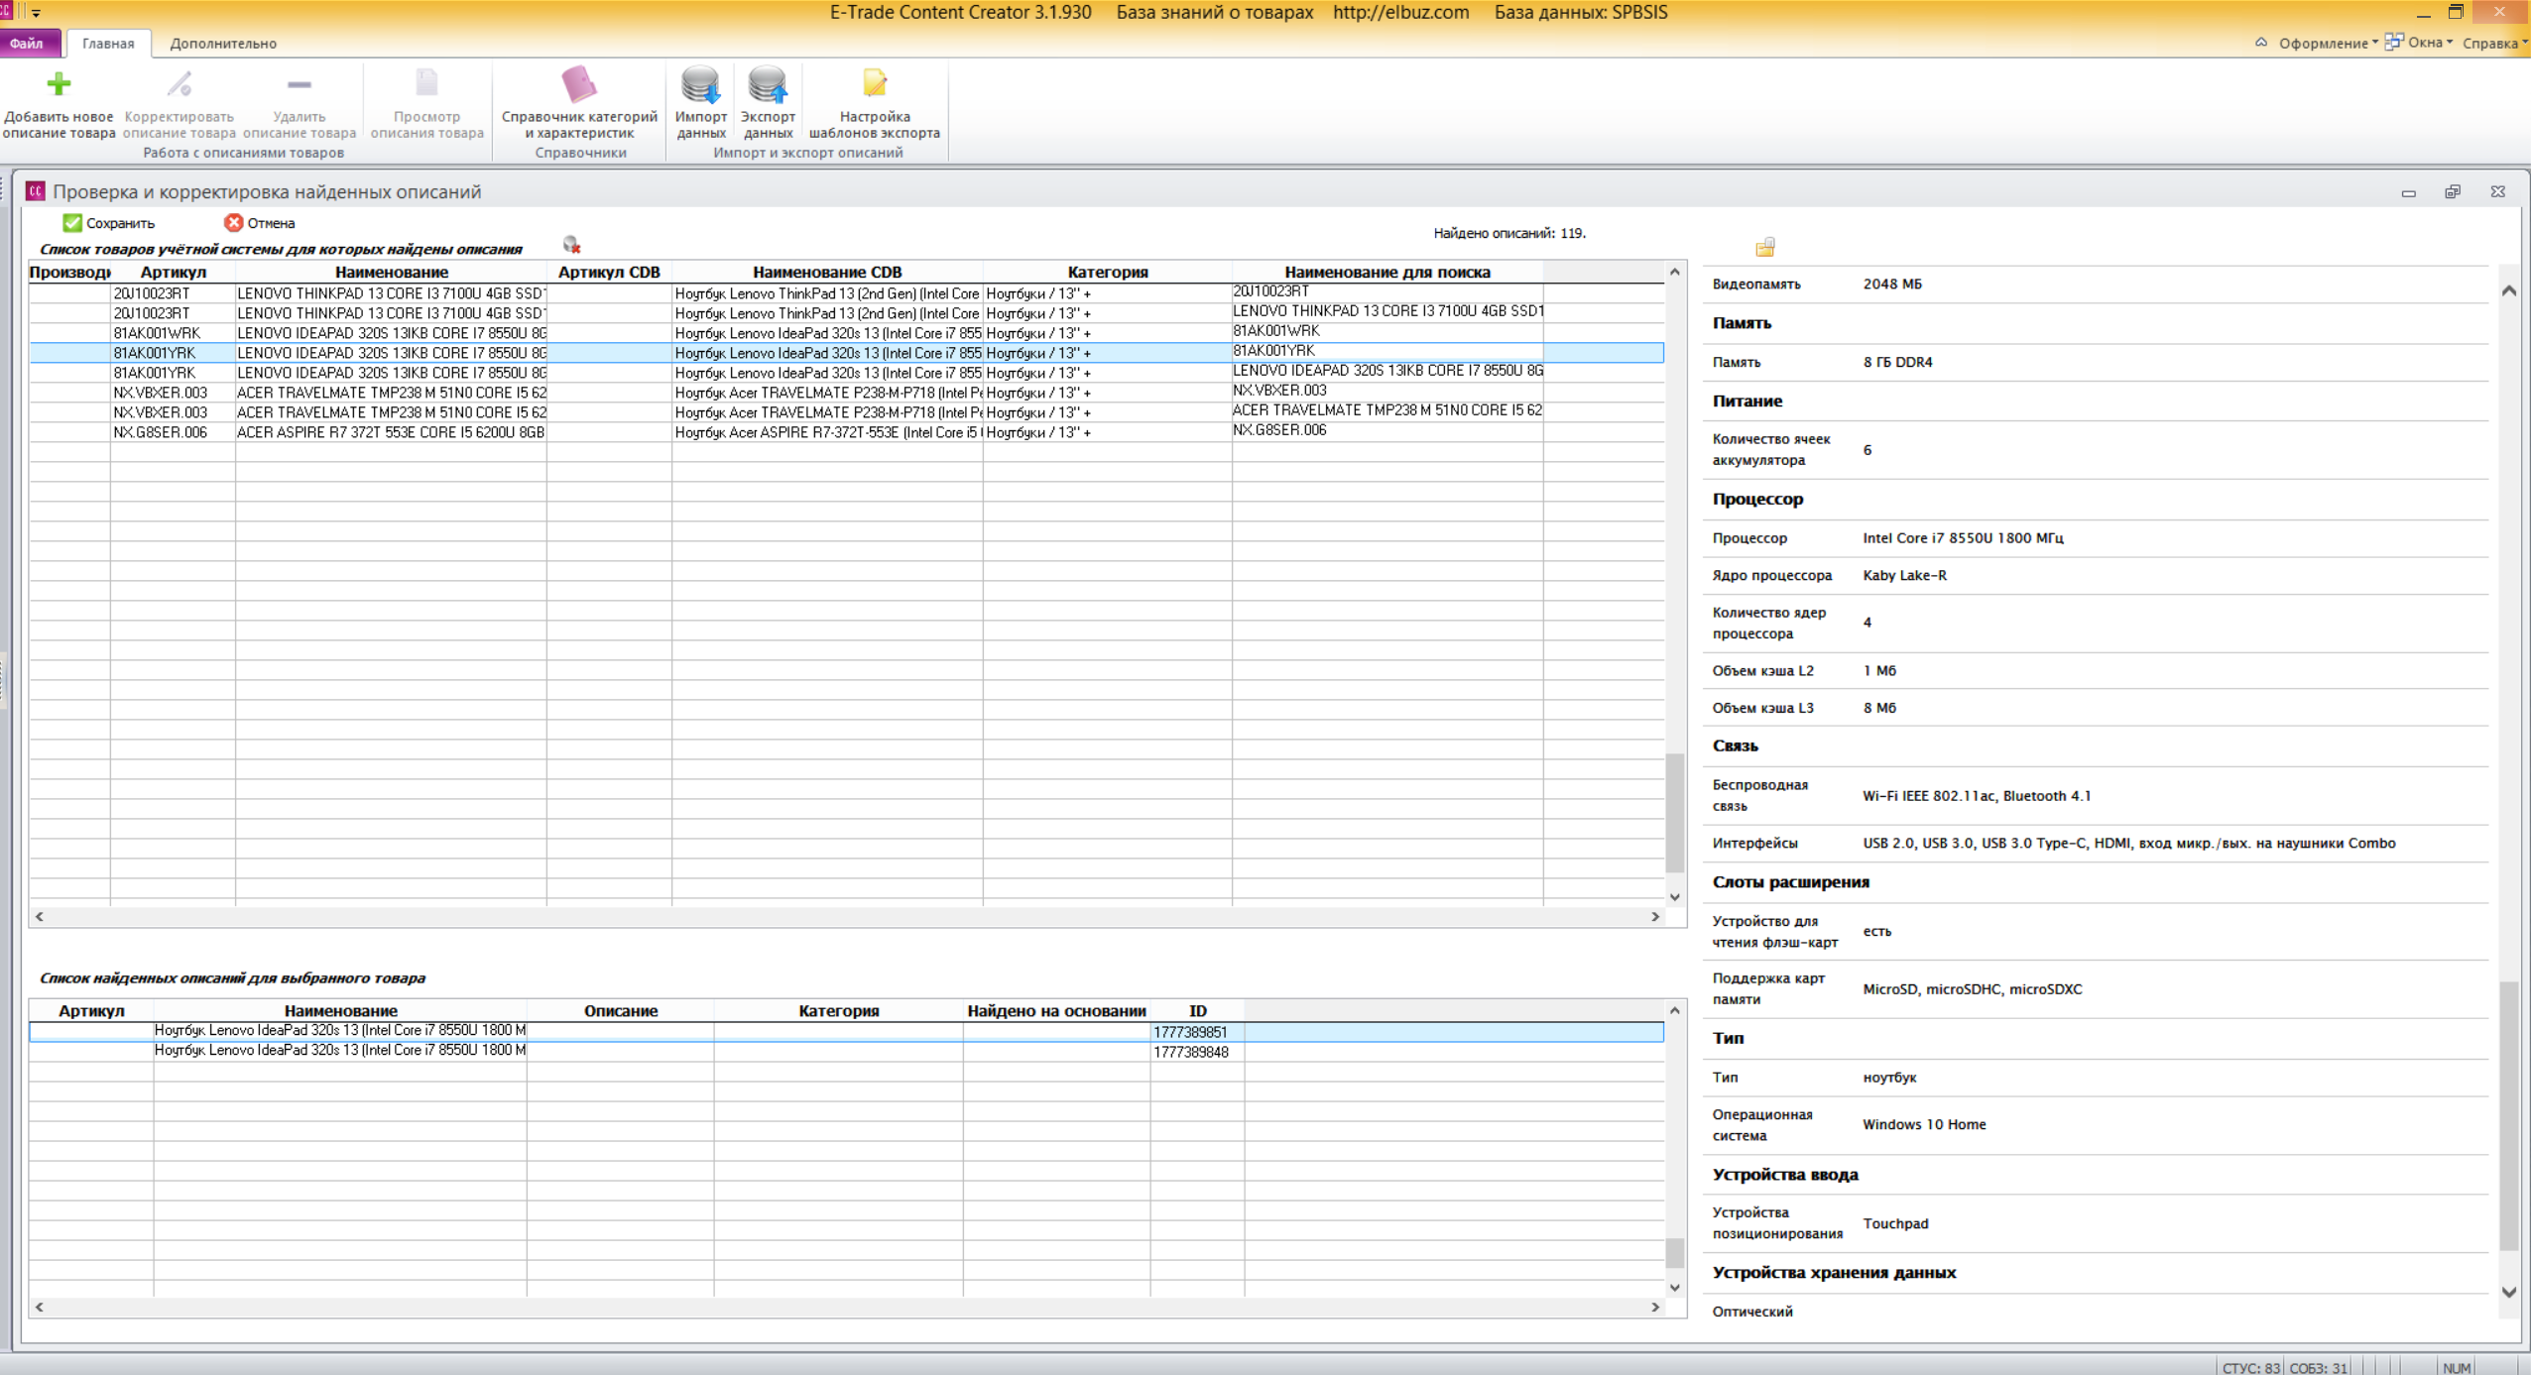Click the Delete product description minus icon
Image resolution: width=2531 pixels, height=1375 pixels.
[299, 84]
